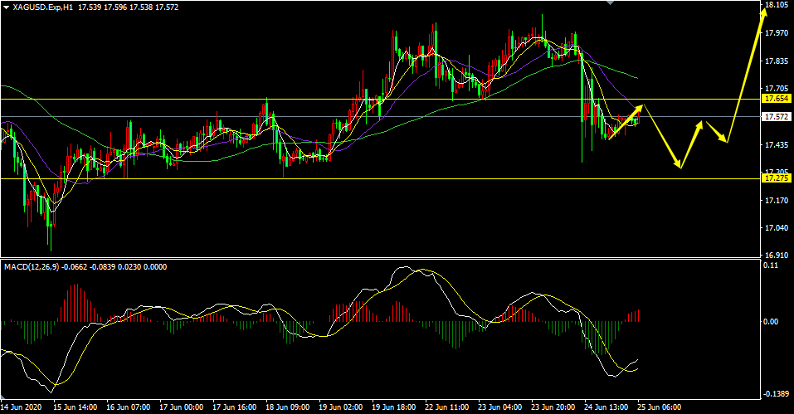Click the 18.105 value on price axis
Viewport: 794px width, 414px height.
777,5
